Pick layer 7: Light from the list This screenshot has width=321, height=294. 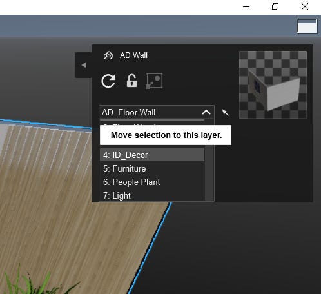coord(152,195)
